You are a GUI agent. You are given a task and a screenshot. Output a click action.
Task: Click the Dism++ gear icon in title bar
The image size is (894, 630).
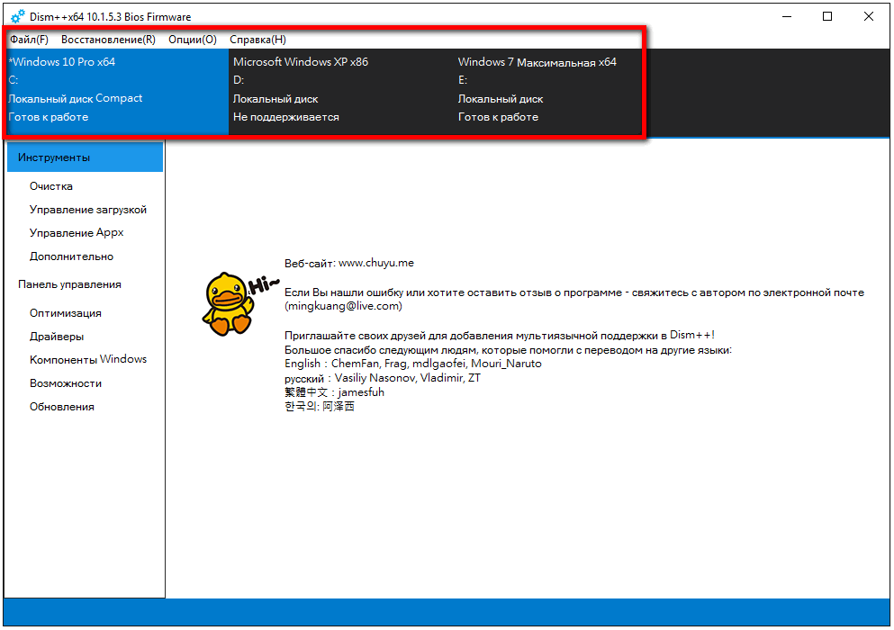pyautogui.click(x=17, y=17)
